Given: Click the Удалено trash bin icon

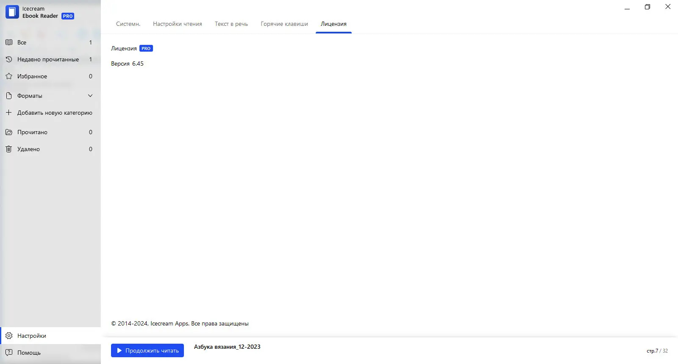Looking at the screenshot, I should click(x=9, y=149).
